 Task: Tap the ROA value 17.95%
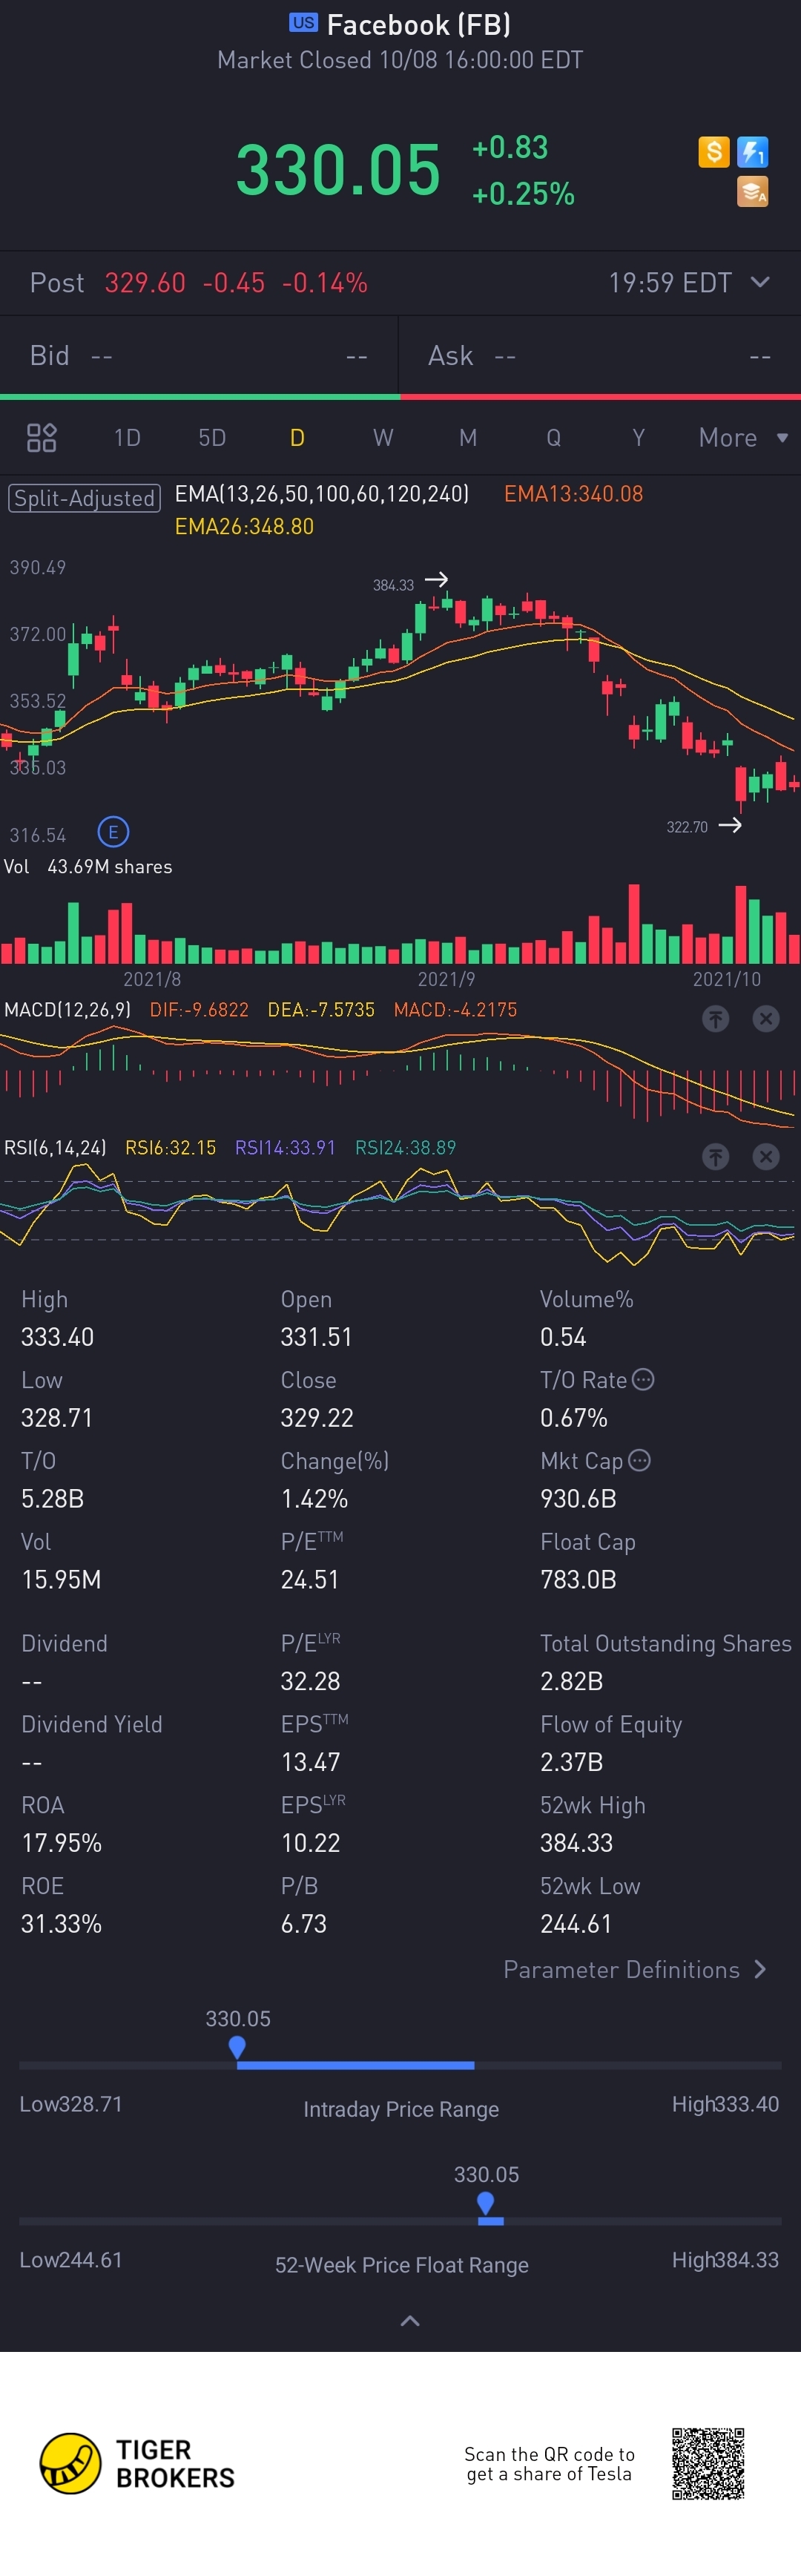pyautogui.click(x=61, y=1843)
